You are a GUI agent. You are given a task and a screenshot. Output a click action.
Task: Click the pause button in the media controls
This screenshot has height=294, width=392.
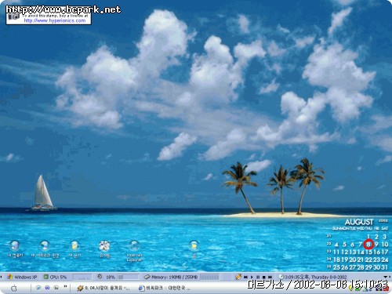pos(258,277)
